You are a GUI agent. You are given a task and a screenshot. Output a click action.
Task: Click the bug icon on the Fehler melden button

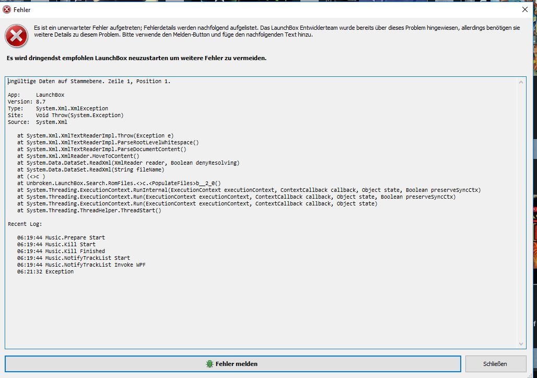point(209,363)
